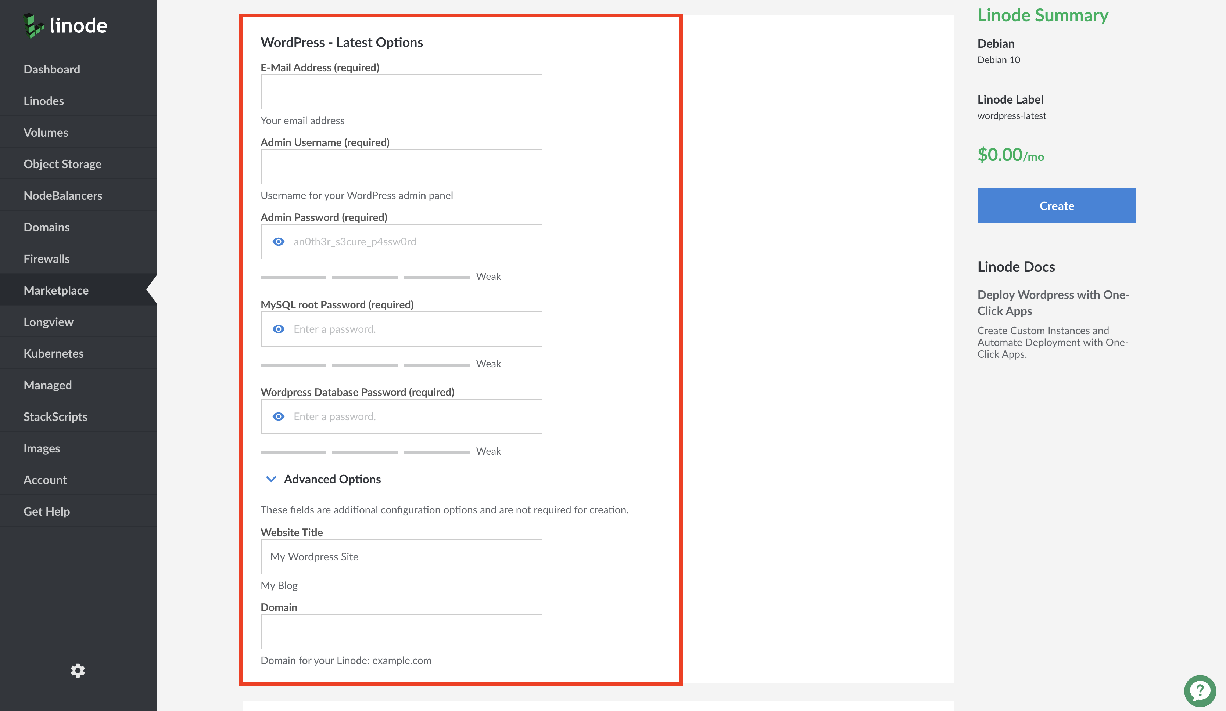Toggle visibility of Wordpress Database Password
1226x711 pixels.
pos(279,416)
